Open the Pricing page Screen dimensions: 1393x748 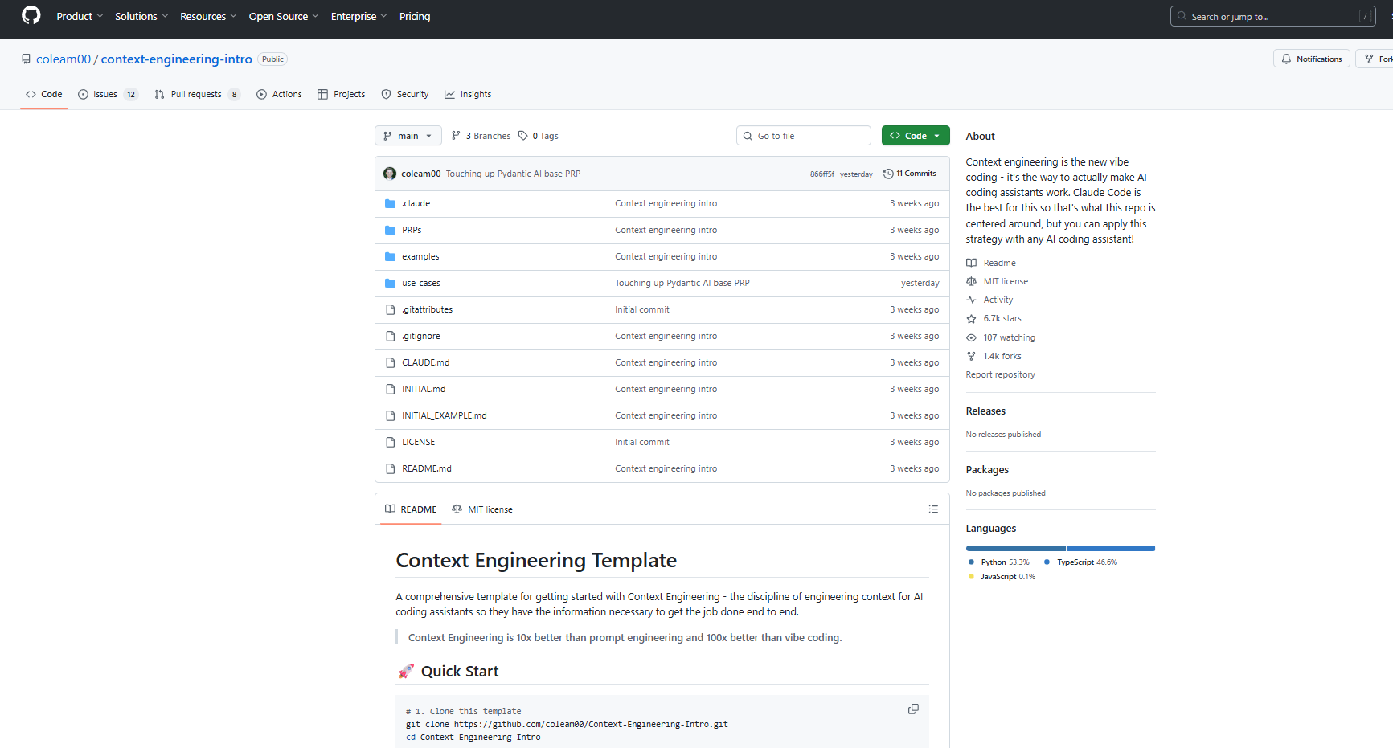(x=415, y=16)
